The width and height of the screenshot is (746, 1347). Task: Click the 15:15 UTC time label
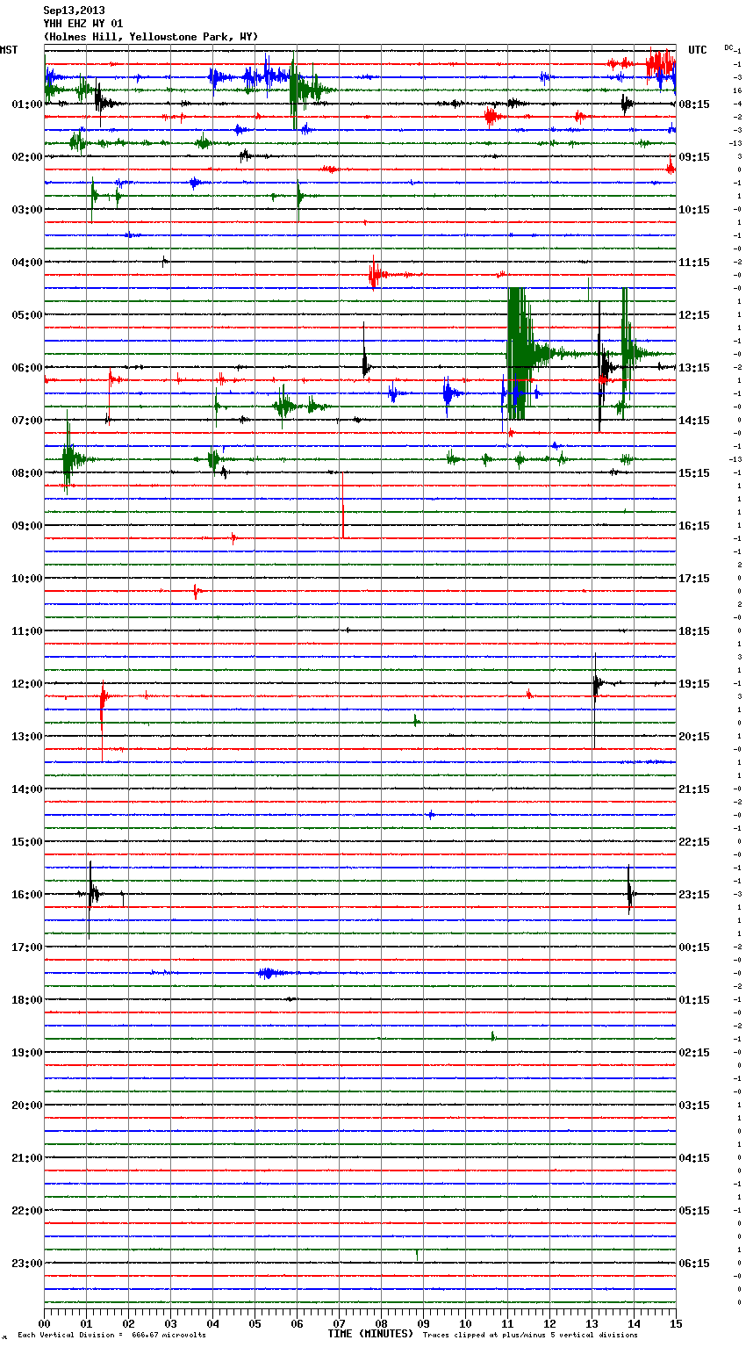click(x=694, y=473)
